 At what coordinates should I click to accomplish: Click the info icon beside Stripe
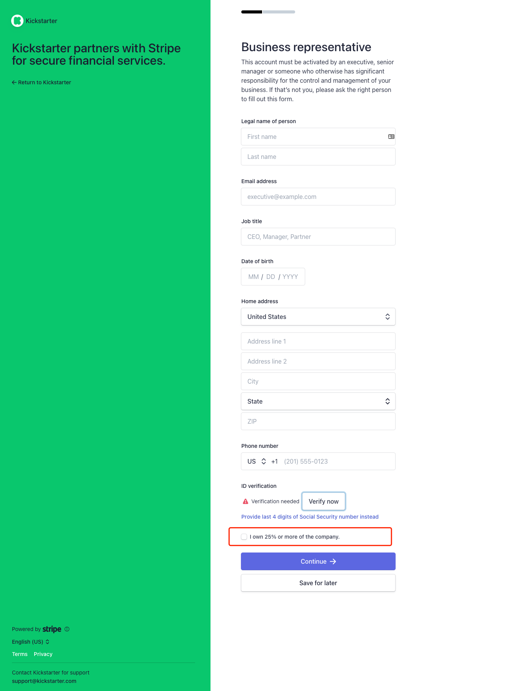point(67,629)
